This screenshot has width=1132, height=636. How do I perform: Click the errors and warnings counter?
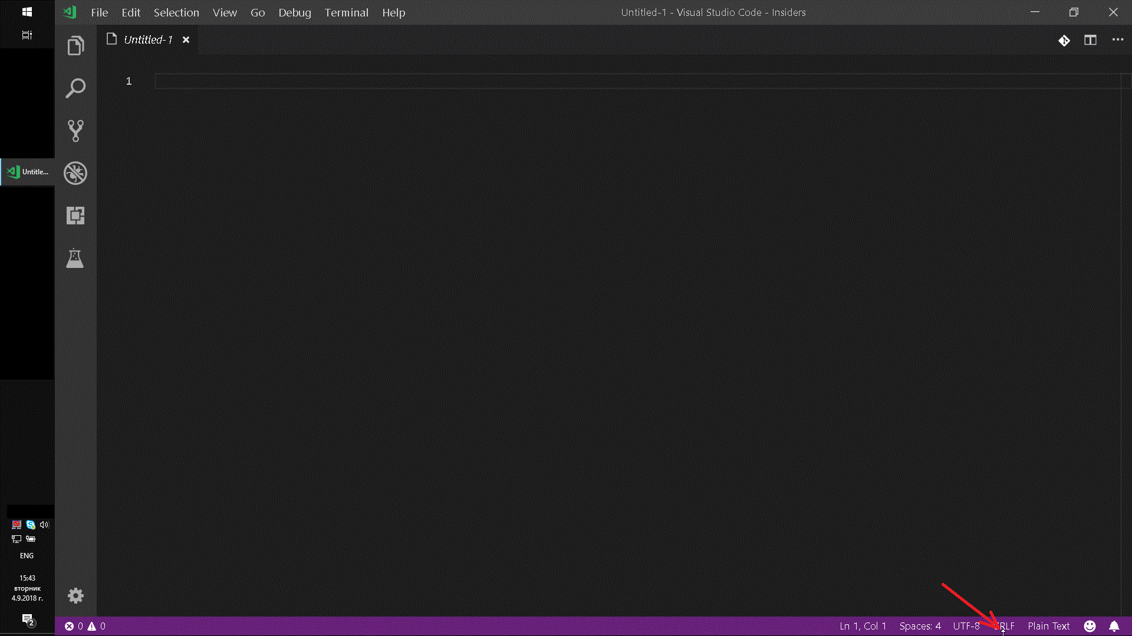pos(85,626)
